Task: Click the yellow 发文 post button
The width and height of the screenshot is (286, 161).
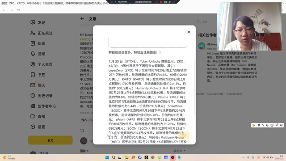Action: [x=50, y=140]
